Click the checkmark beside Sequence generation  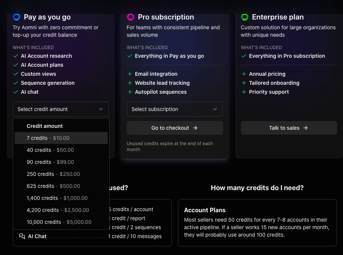click(x=15, y=83)
